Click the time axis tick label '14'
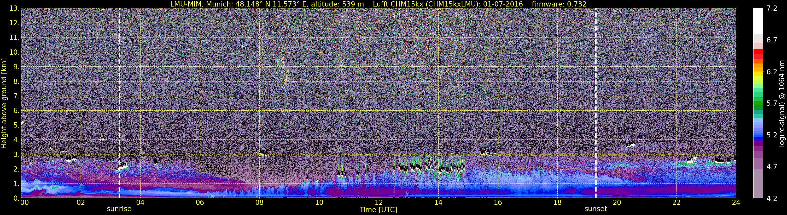The height and width of the screenshot is (215, 787). click(438, 203)
